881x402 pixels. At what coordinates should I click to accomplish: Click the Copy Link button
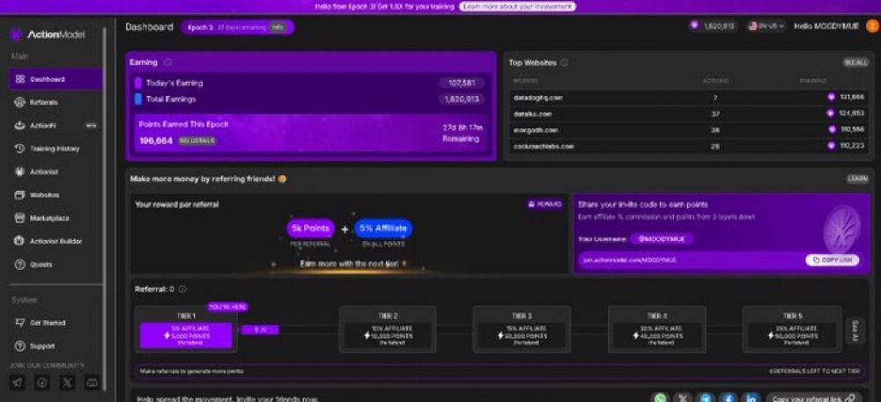(833, 260)
